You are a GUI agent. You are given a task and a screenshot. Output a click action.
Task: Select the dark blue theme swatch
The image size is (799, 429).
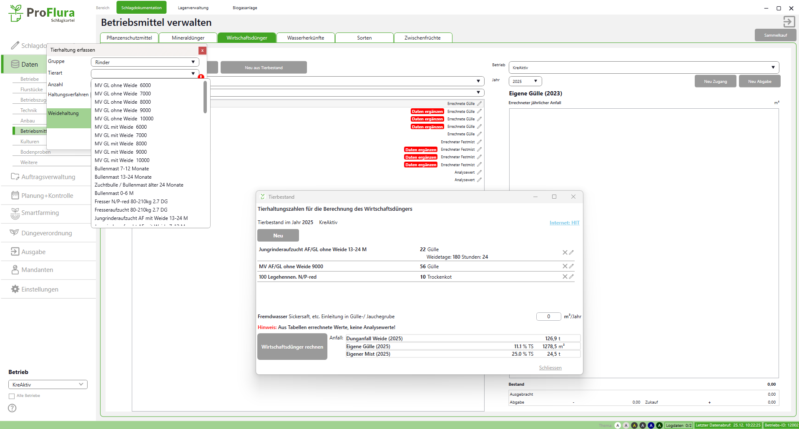[x=651, y=425]
